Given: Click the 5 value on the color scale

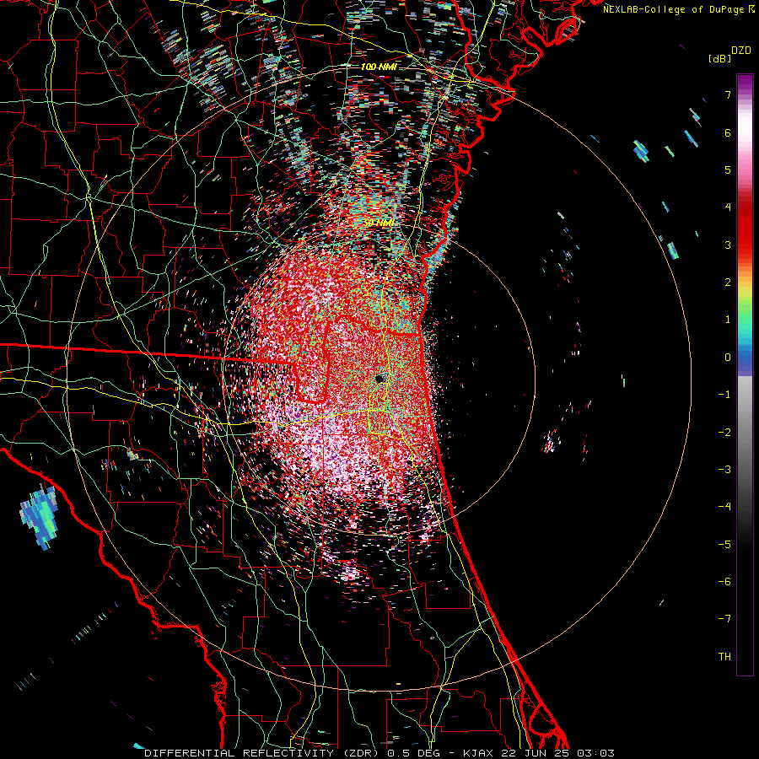Looking at the screenshot, I should click(728, 170).
